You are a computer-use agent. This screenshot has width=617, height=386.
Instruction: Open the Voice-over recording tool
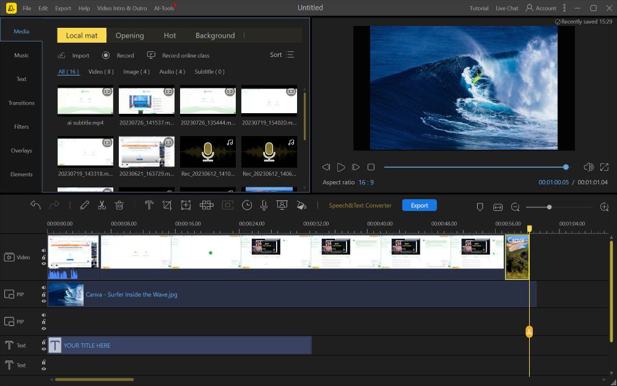tap(264, 205)
